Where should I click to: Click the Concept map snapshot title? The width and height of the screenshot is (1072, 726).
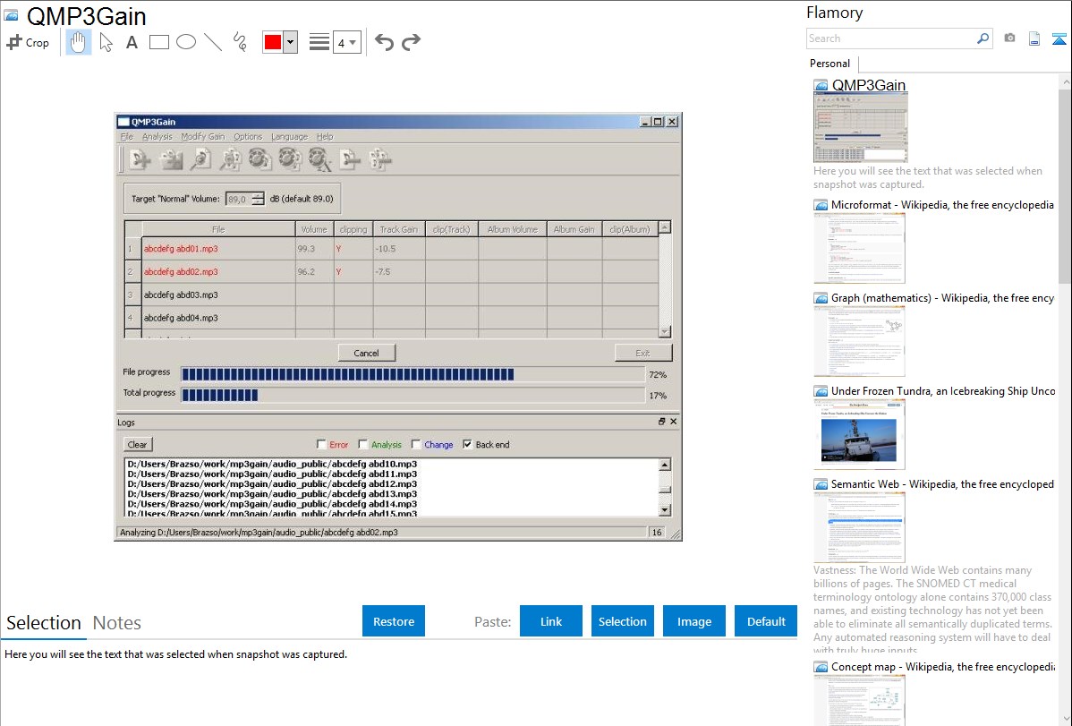(943, 667)
